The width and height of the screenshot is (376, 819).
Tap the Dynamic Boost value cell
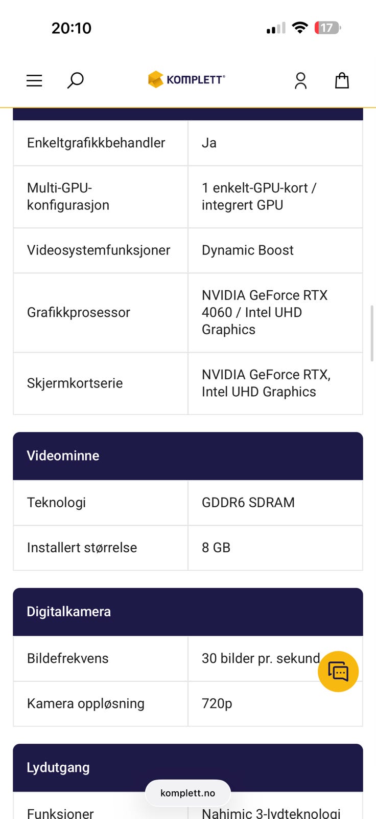pos(248,250)
